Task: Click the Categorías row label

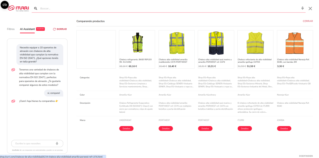Action: [85, 78]
